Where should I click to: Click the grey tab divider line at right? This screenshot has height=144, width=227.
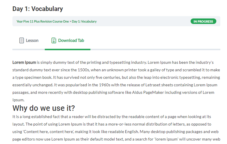155,50
